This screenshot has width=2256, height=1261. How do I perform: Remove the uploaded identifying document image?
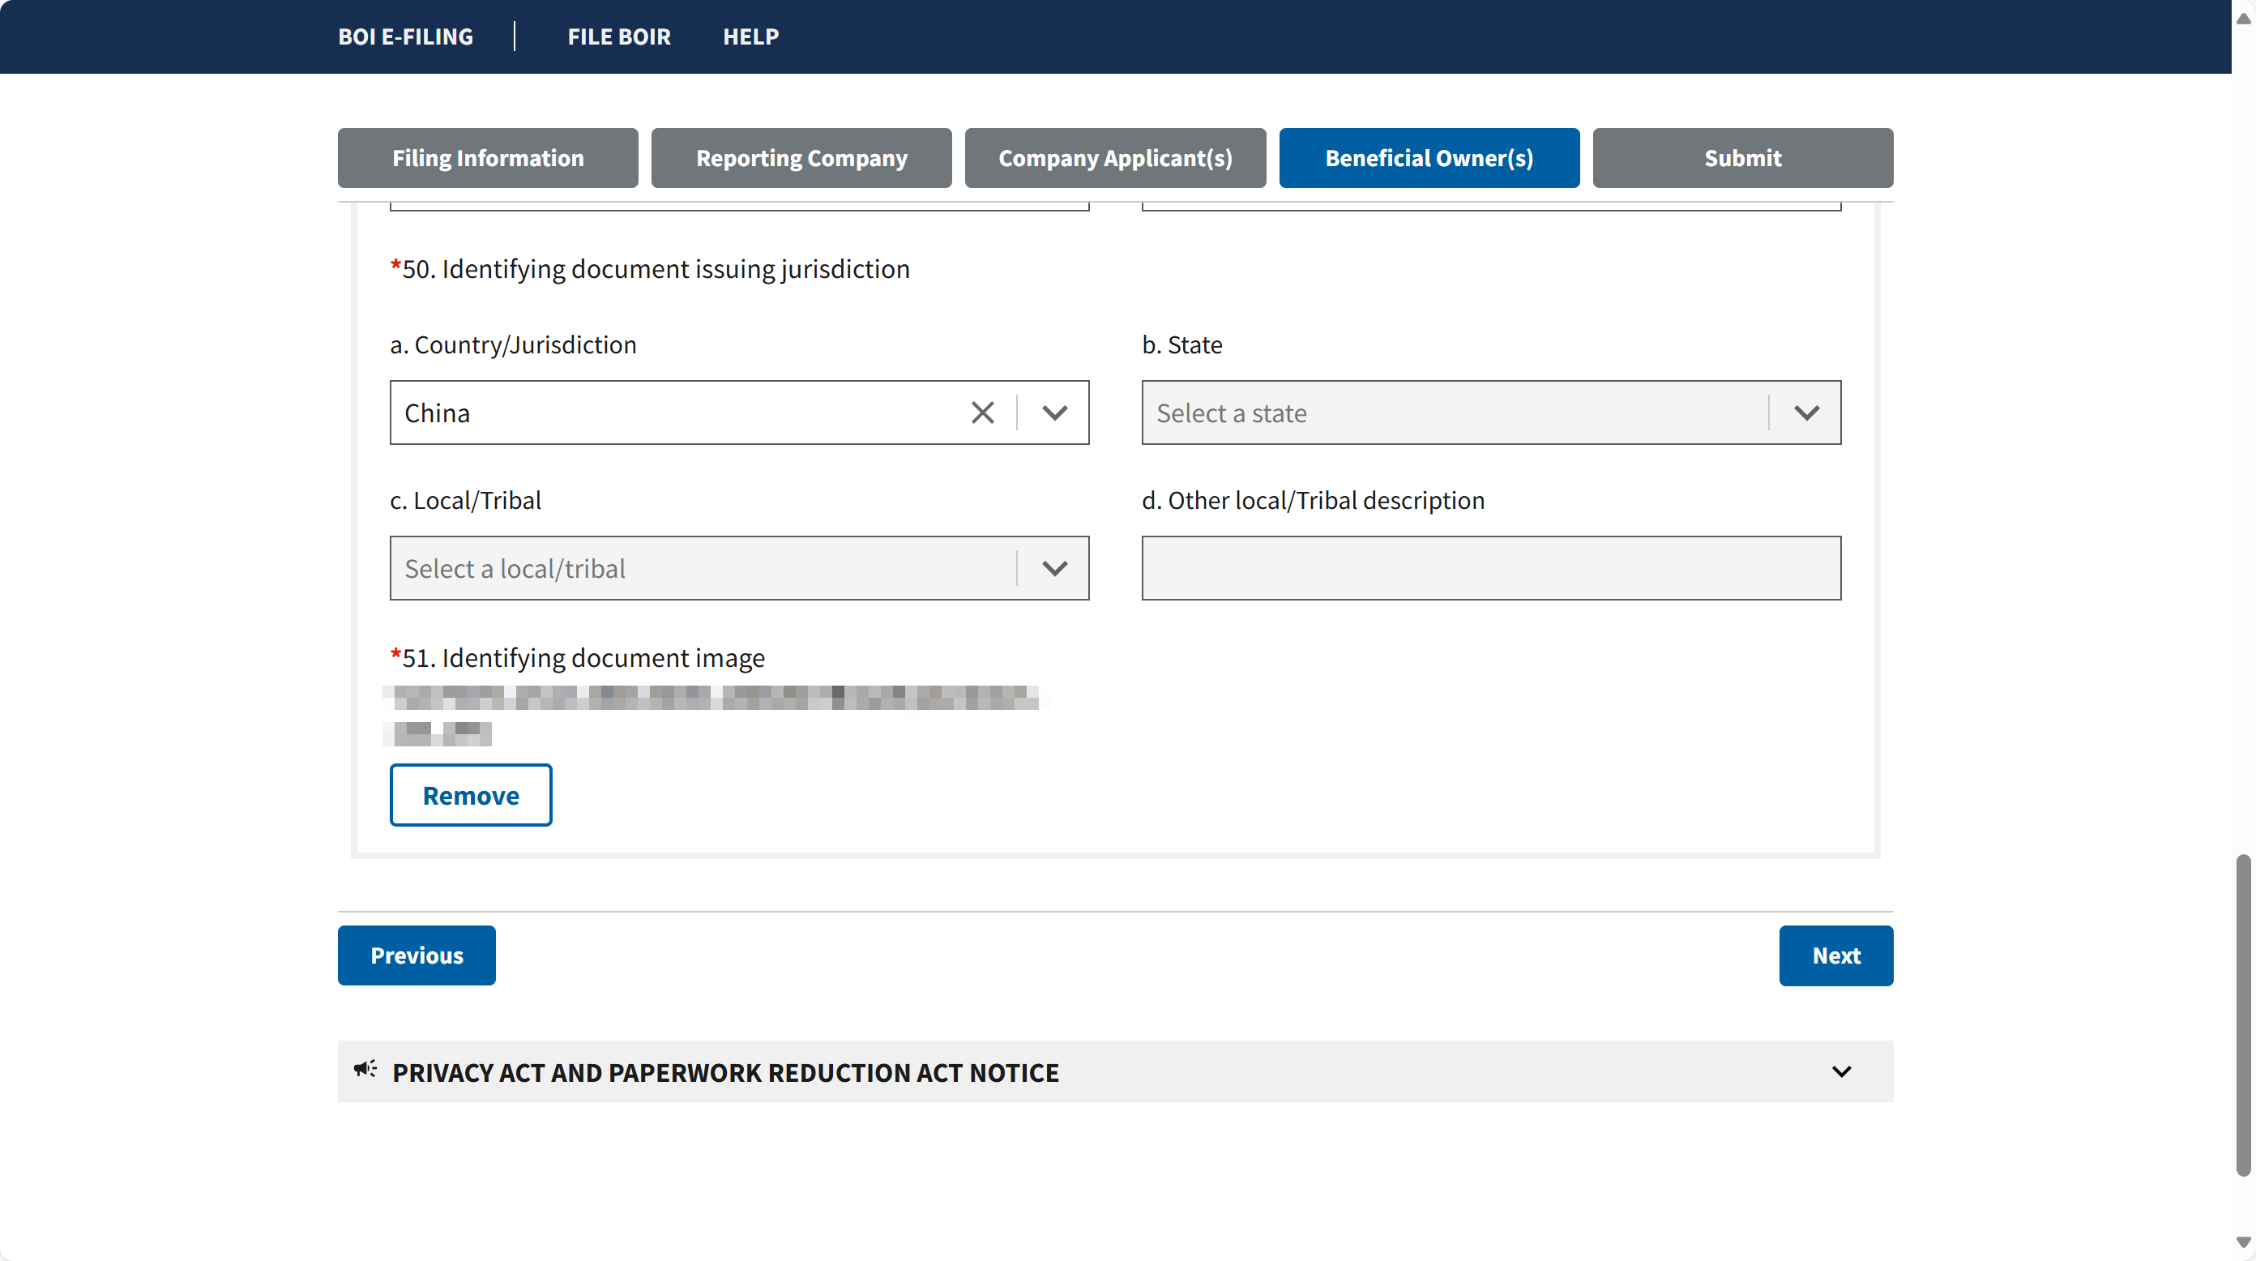pyautogui.click(x=471, y=795)
